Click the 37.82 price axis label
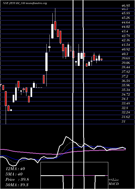Image resolution: width=135 pixels, height=189 pixels. click(x=126, y=72)
